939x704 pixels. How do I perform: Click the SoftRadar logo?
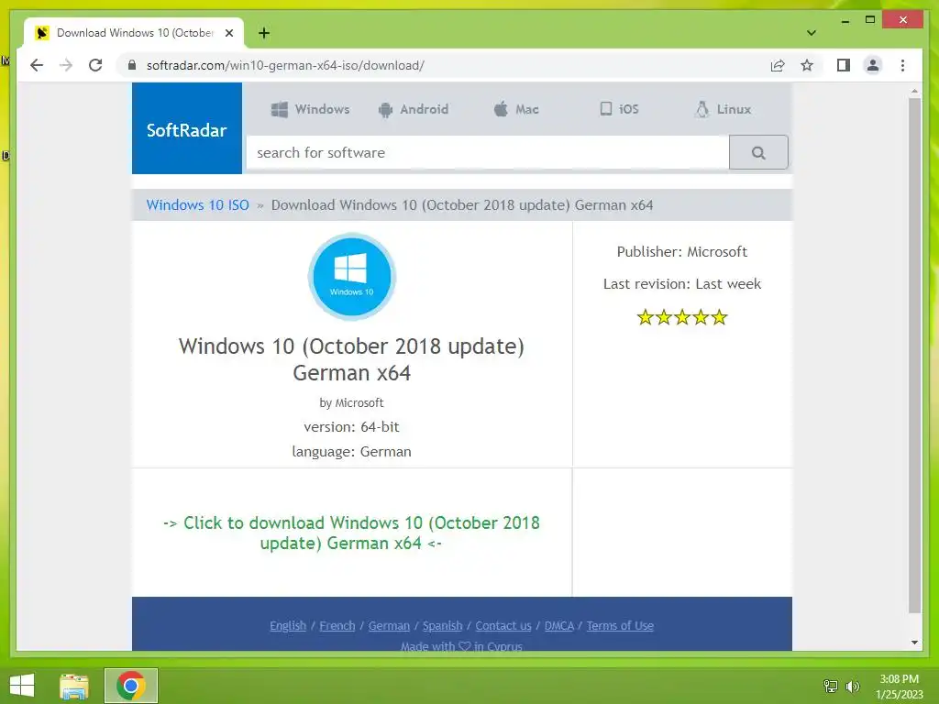187,128
